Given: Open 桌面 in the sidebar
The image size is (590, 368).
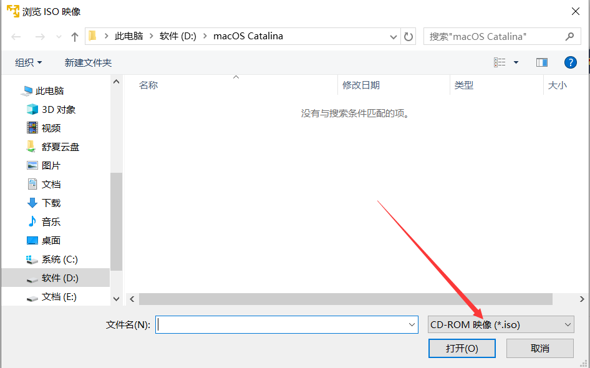Looking at the screenshot, I should 51,240.
